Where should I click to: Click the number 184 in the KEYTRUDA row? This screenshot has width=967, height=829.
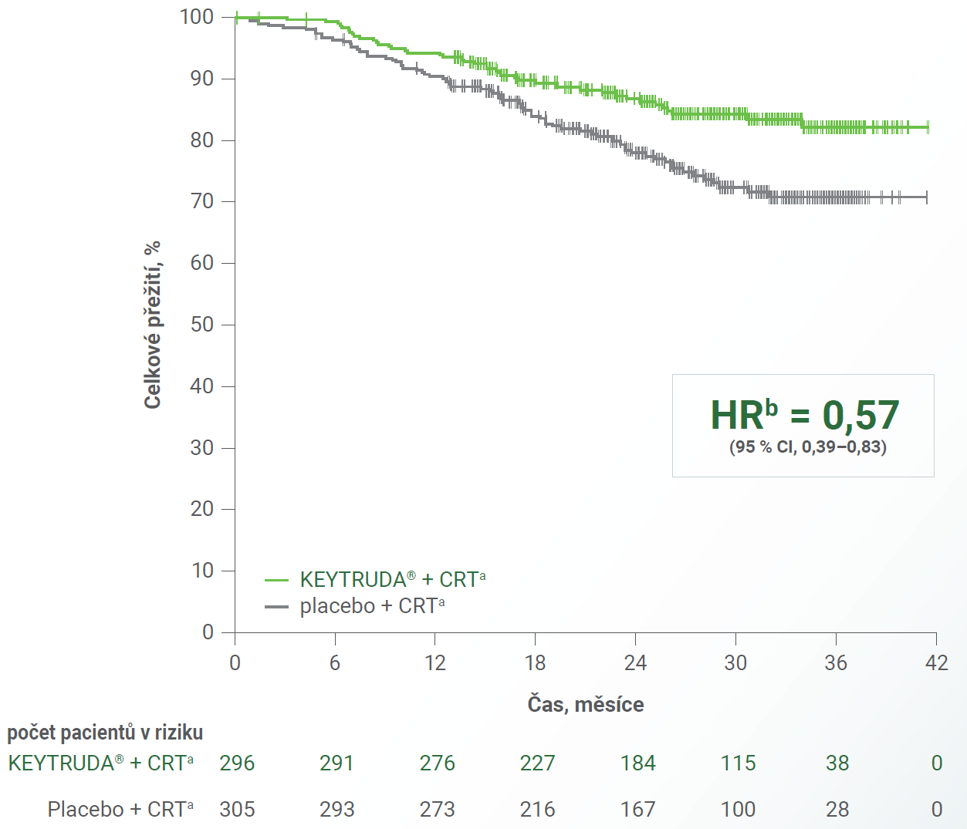point(637,763)
